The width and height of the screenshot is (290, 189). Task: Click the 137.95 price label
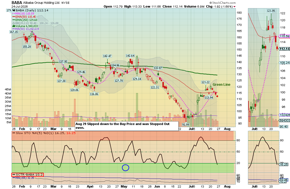[x=63, y=61]
